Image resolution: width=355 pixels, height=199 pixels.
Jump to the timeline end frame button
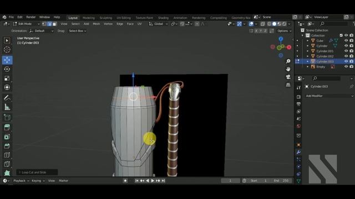click(x=163, y=181)
